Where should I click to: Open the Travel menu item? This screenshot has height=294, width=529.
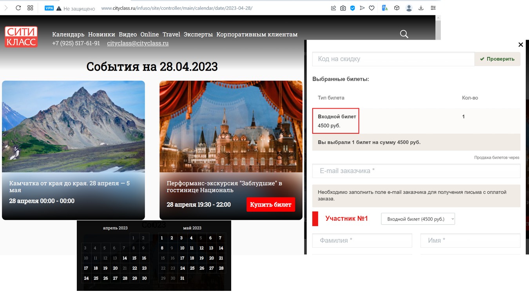pos(171,34)
